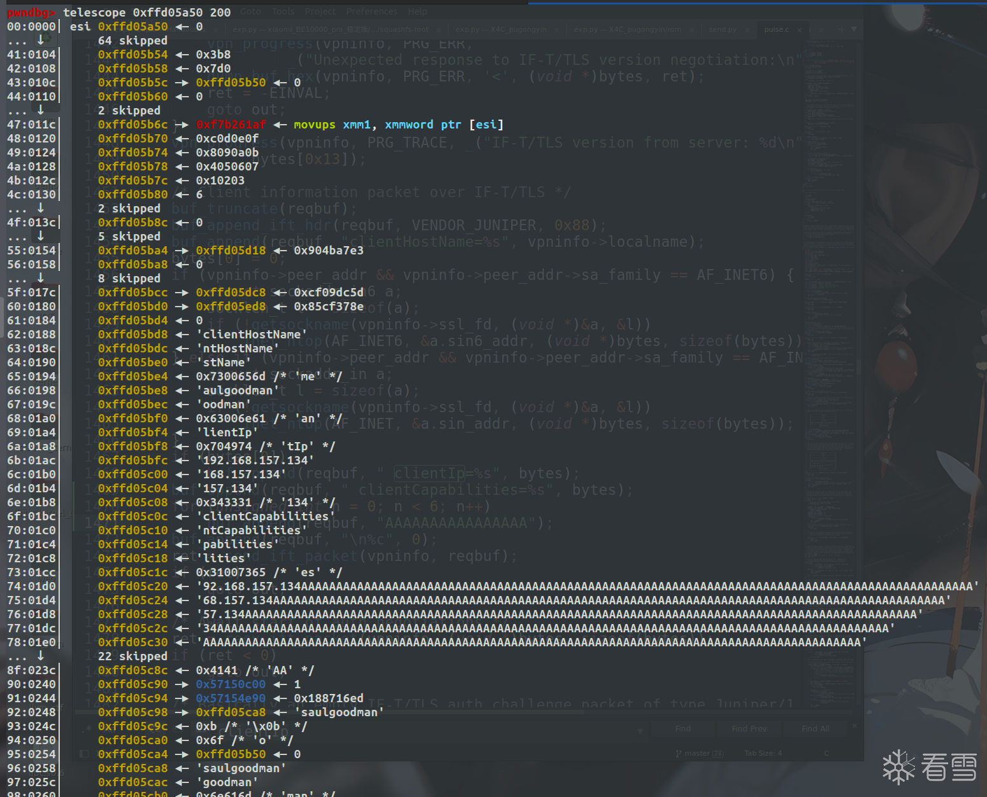
Task: Open the Tab Size 4 selector
Action: pos(763,753)
